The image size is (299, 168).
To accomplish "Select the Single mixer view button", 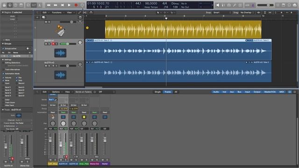I will pos(157,92).
